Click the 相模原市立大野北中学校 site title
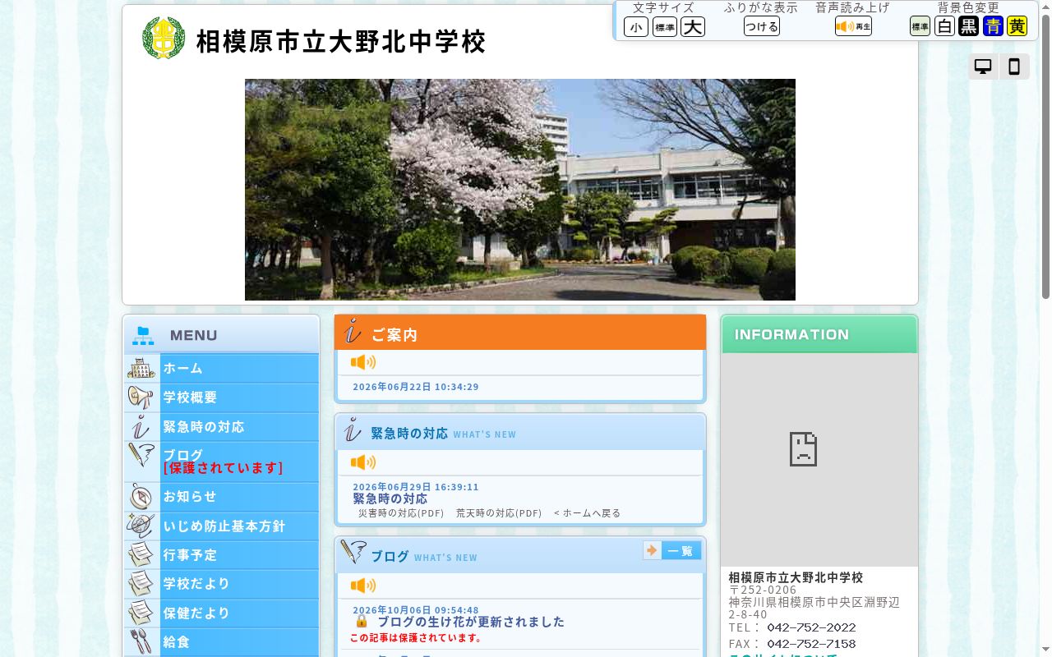Image resolution: width=1052 pixels, height=657 pixels. 341,41
